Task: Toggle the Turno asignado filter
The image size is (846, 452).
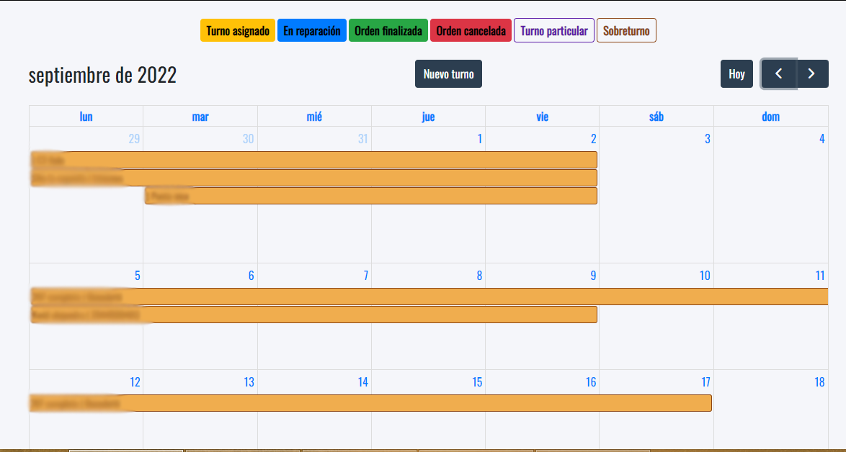Action: [x=237, y=30]
